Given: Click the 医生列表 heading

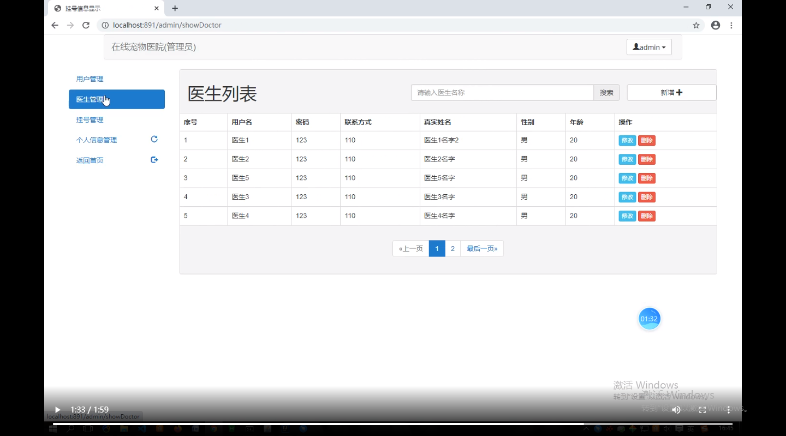Looking at the screenshot, I should tap(222, 94).
